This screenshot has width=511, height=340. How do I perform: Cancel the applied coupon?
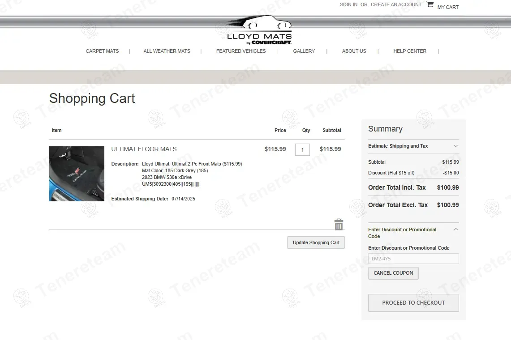coord(393,273)
